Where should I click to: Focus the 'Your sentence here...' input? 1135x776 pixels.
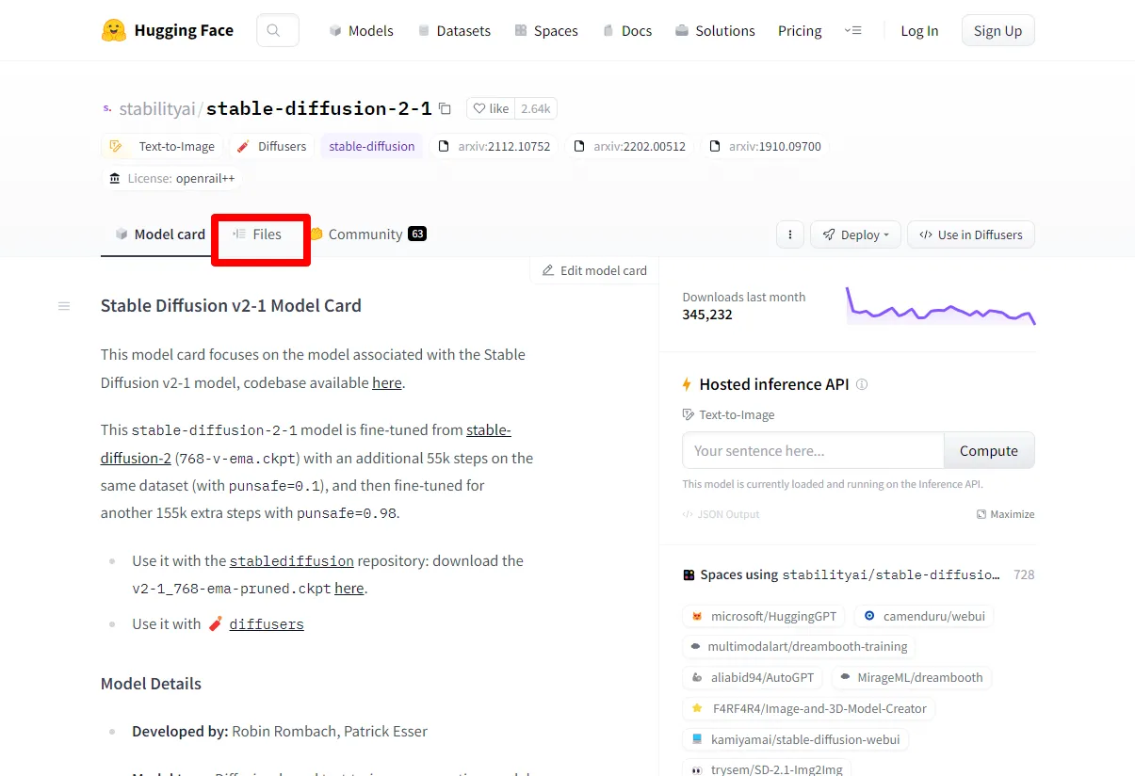812,450
